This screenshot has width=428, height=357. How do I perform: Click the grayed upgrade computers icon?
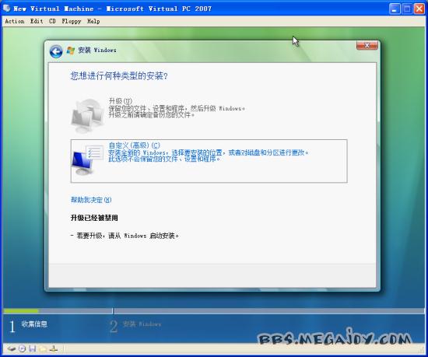click(87, 116)
